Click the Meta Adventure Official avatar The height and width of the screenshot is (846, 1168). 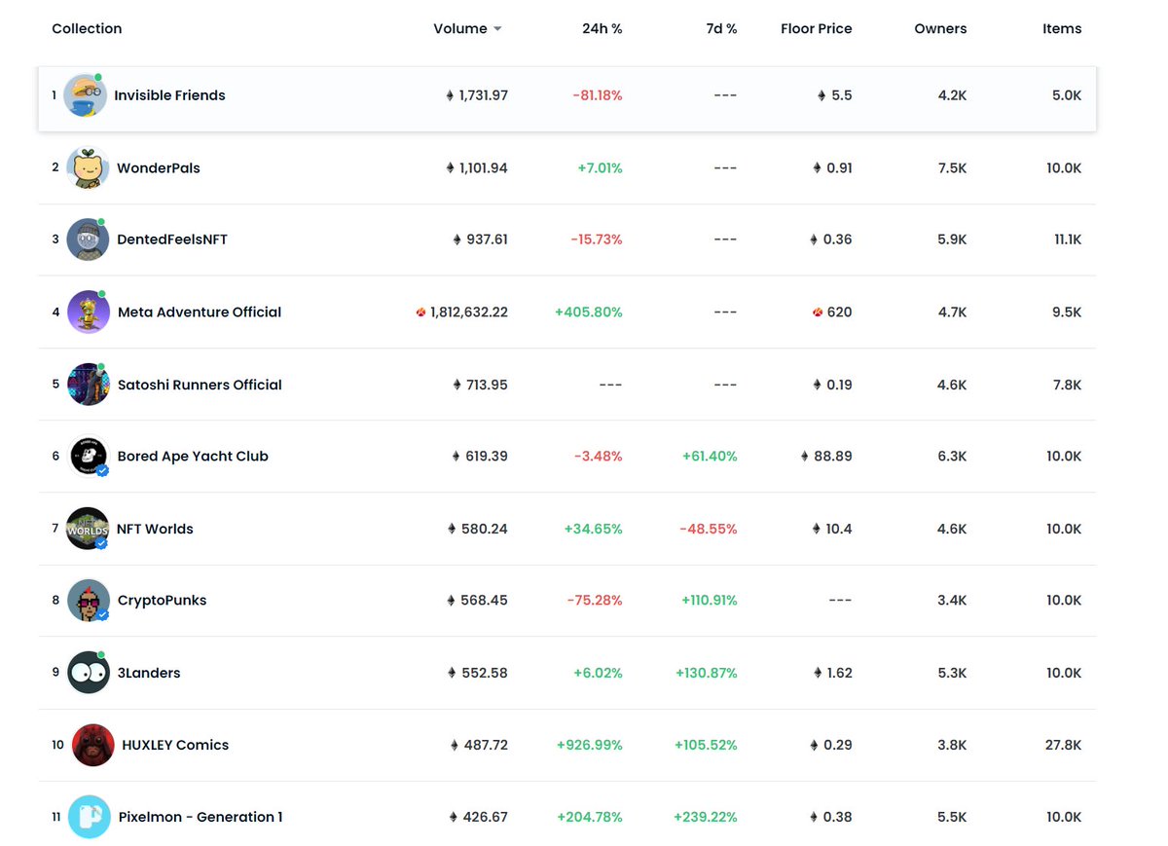click(x=88, y=312)
